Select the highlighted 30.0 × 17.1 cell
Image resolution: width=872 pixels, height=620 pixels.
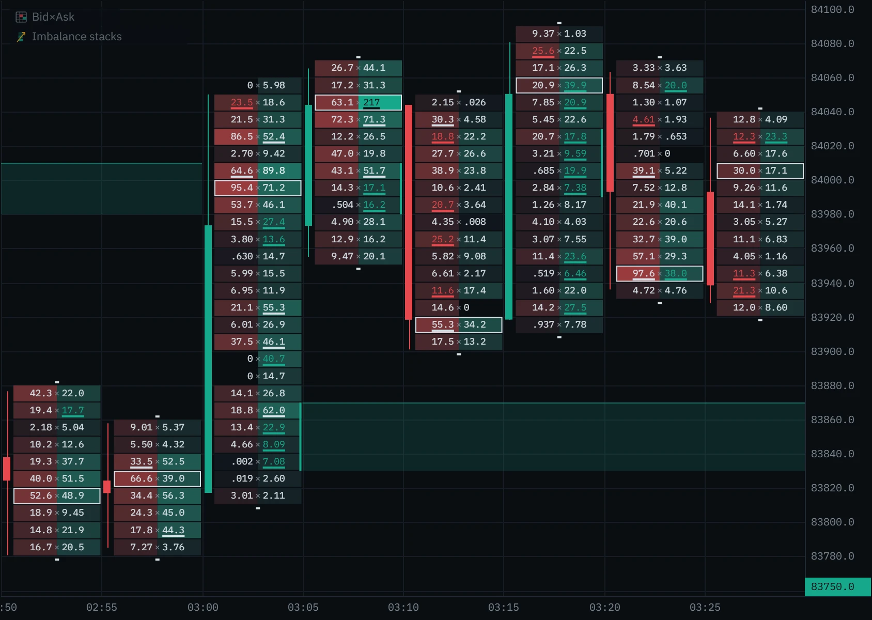click(x=760, y=171)
